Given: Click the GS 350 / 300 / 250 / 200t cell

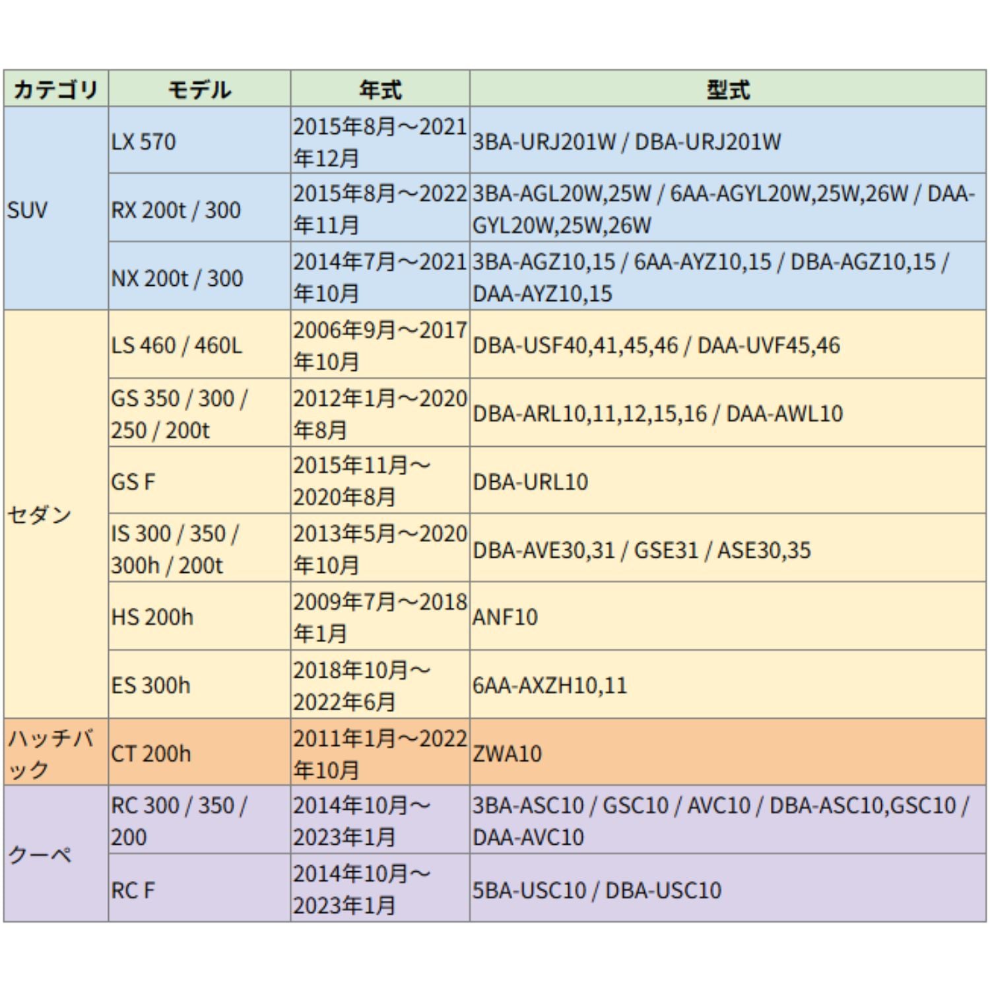Looking at the screenshot, I should [x=199, y=412].
